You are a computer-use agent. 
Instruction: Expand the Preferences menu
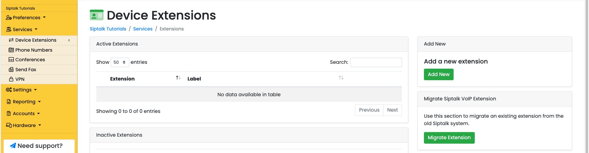tap(26, 18)
